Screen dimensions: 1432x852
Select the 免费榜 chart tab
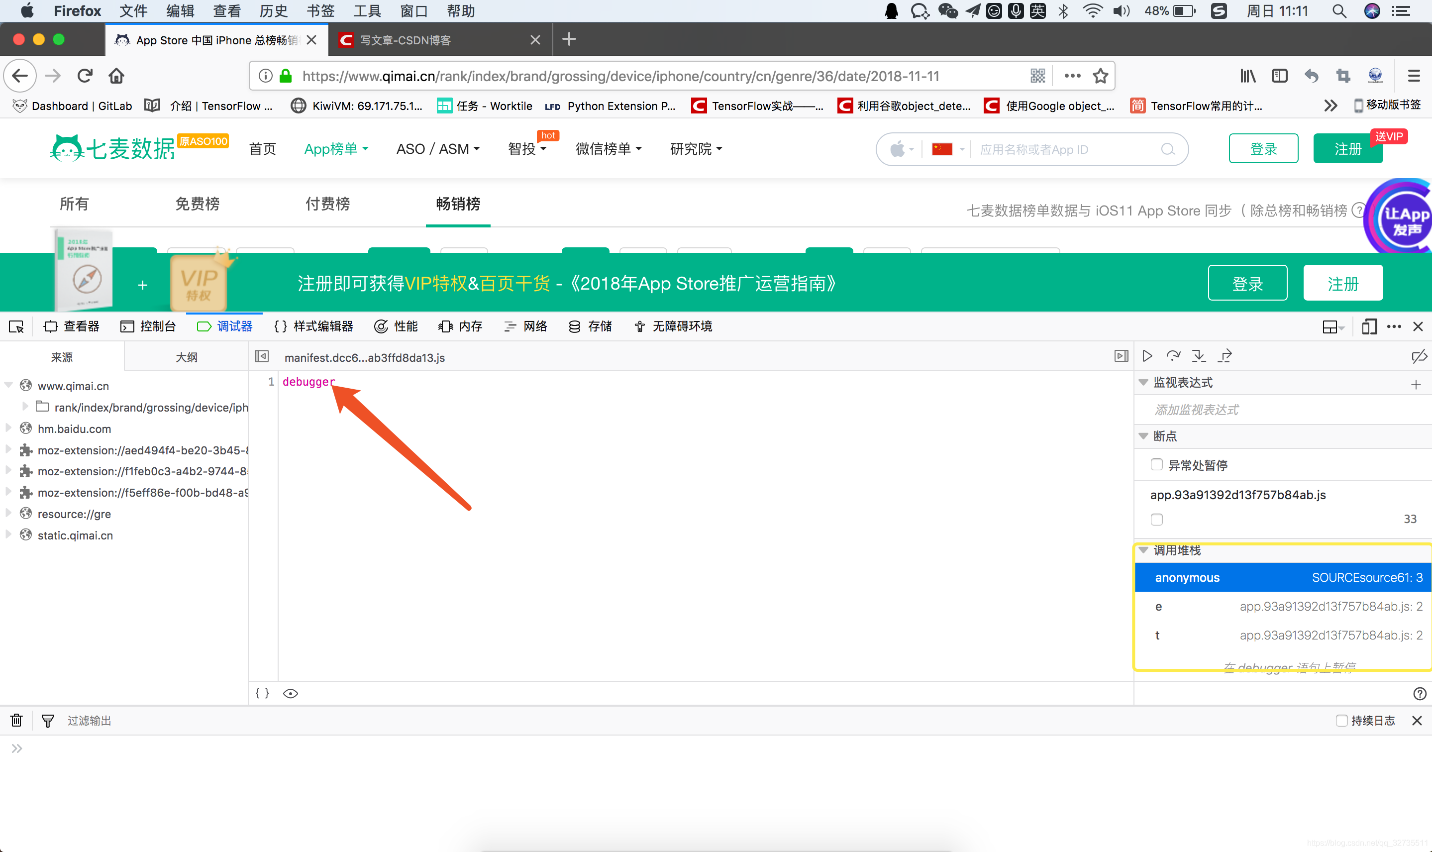198,204
